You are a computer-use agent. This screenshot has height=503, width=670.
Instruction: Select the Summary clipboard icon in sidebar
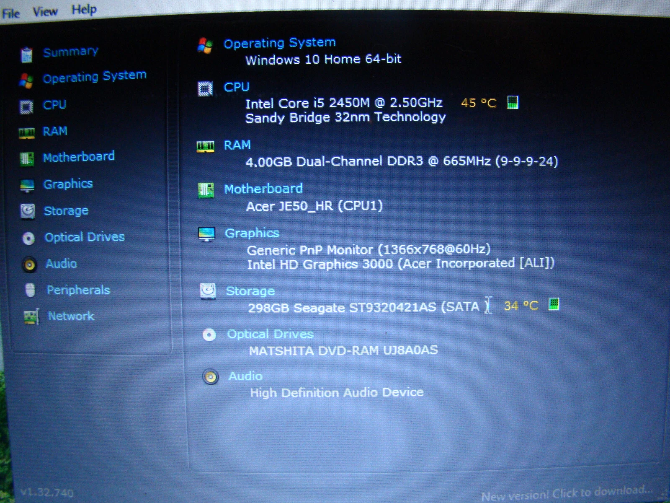click(x=26, y=54)
